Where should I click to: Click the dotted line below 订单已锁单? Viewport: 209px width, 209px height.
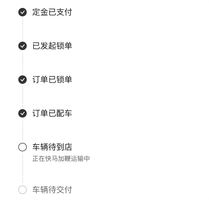[23, 97]
